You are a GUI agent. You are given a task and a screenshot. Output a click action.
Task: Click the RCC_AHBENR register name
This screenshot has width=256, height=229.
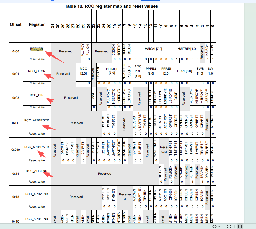36,171
